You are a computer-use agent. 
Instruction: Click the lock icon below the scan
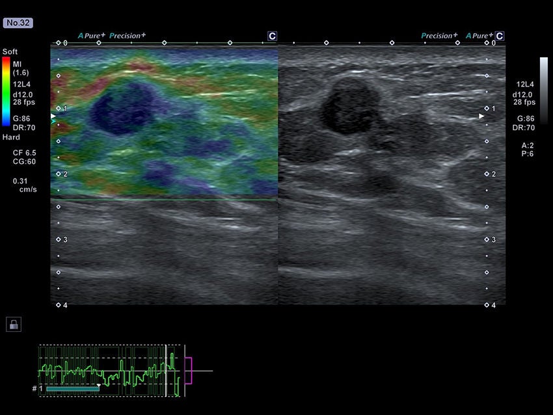click(x=14, y=325)
